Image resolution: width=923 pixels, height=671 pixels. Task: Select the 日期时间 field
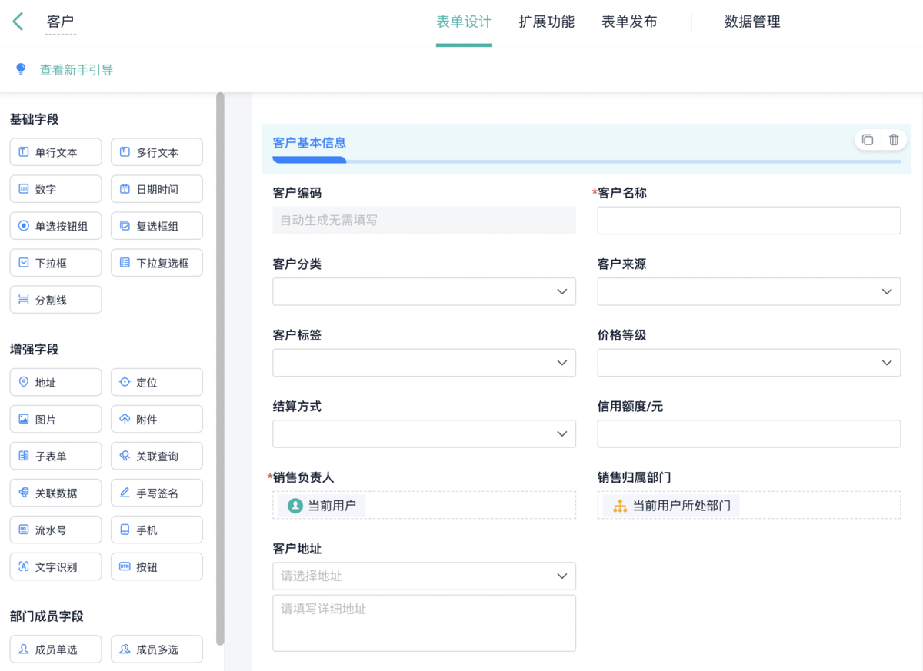point(157,189)
